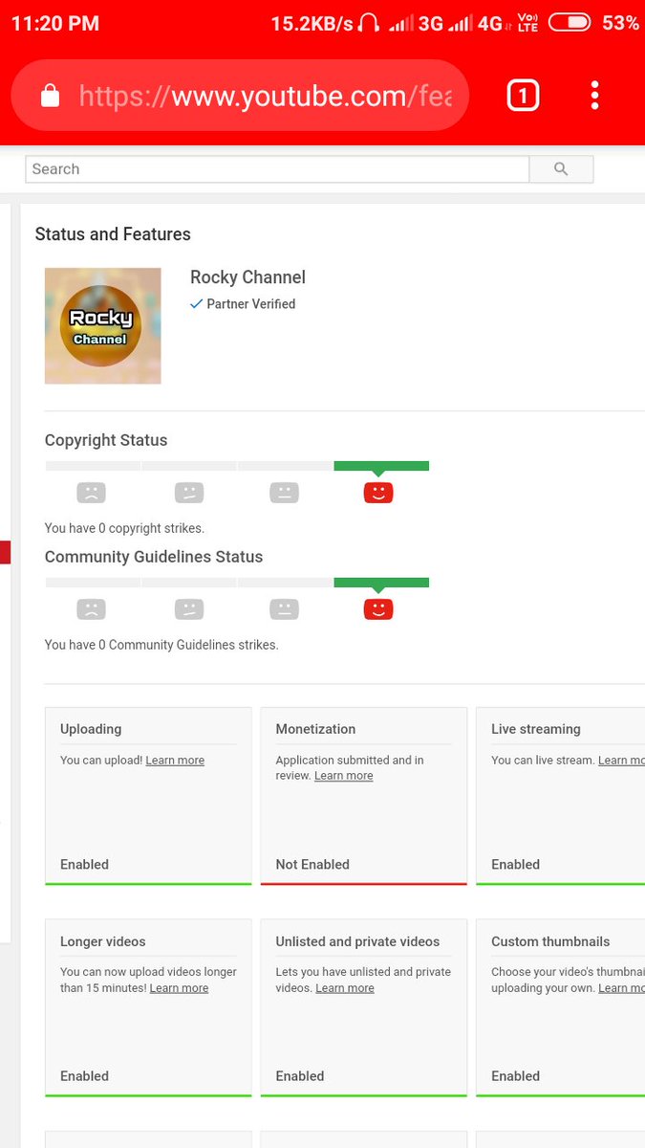Tap Enabled status in Unlisted and private videos
This screenshot has height=1148, width=645.
tap(300, 1076)
